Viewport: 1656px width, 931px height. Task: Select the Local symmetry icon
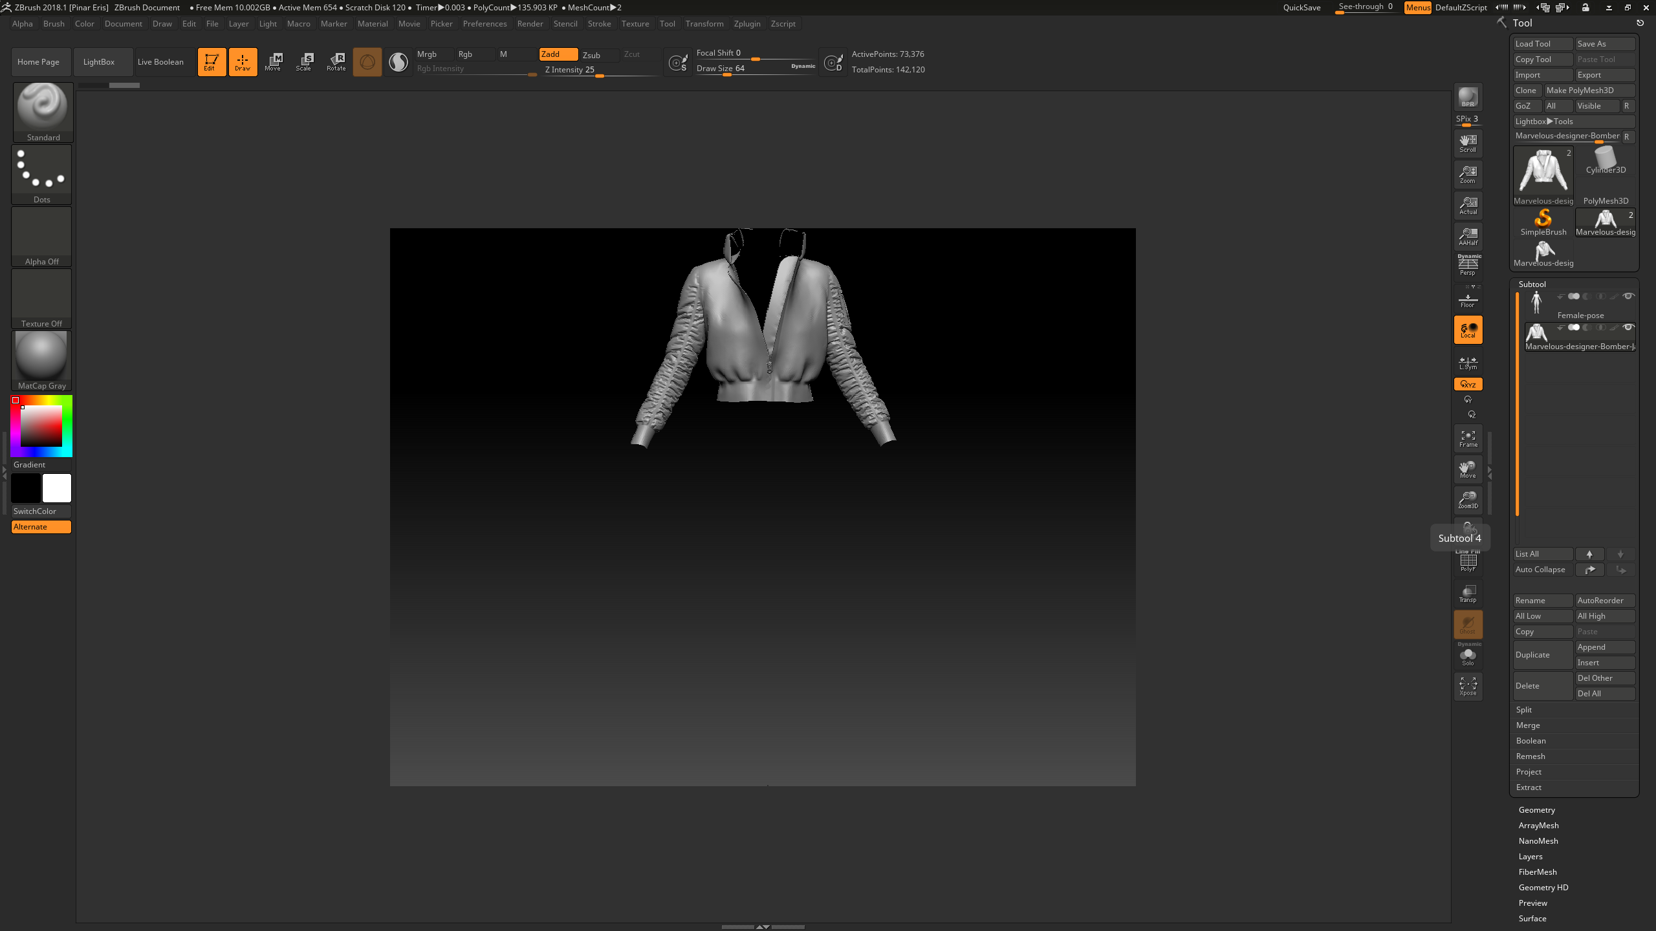(x=1467, y=330)
